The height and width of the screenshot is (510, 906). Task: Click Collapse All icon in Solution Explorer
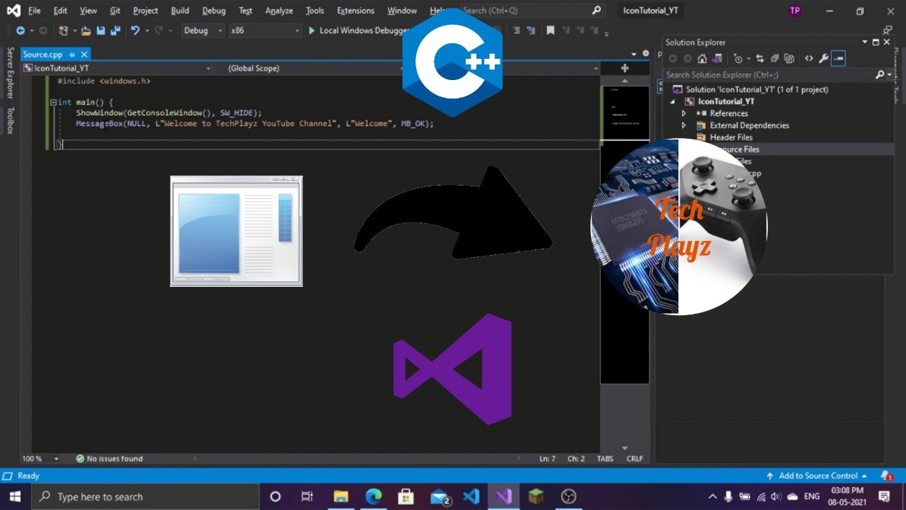pyautogui.click(x=775, y=59)
